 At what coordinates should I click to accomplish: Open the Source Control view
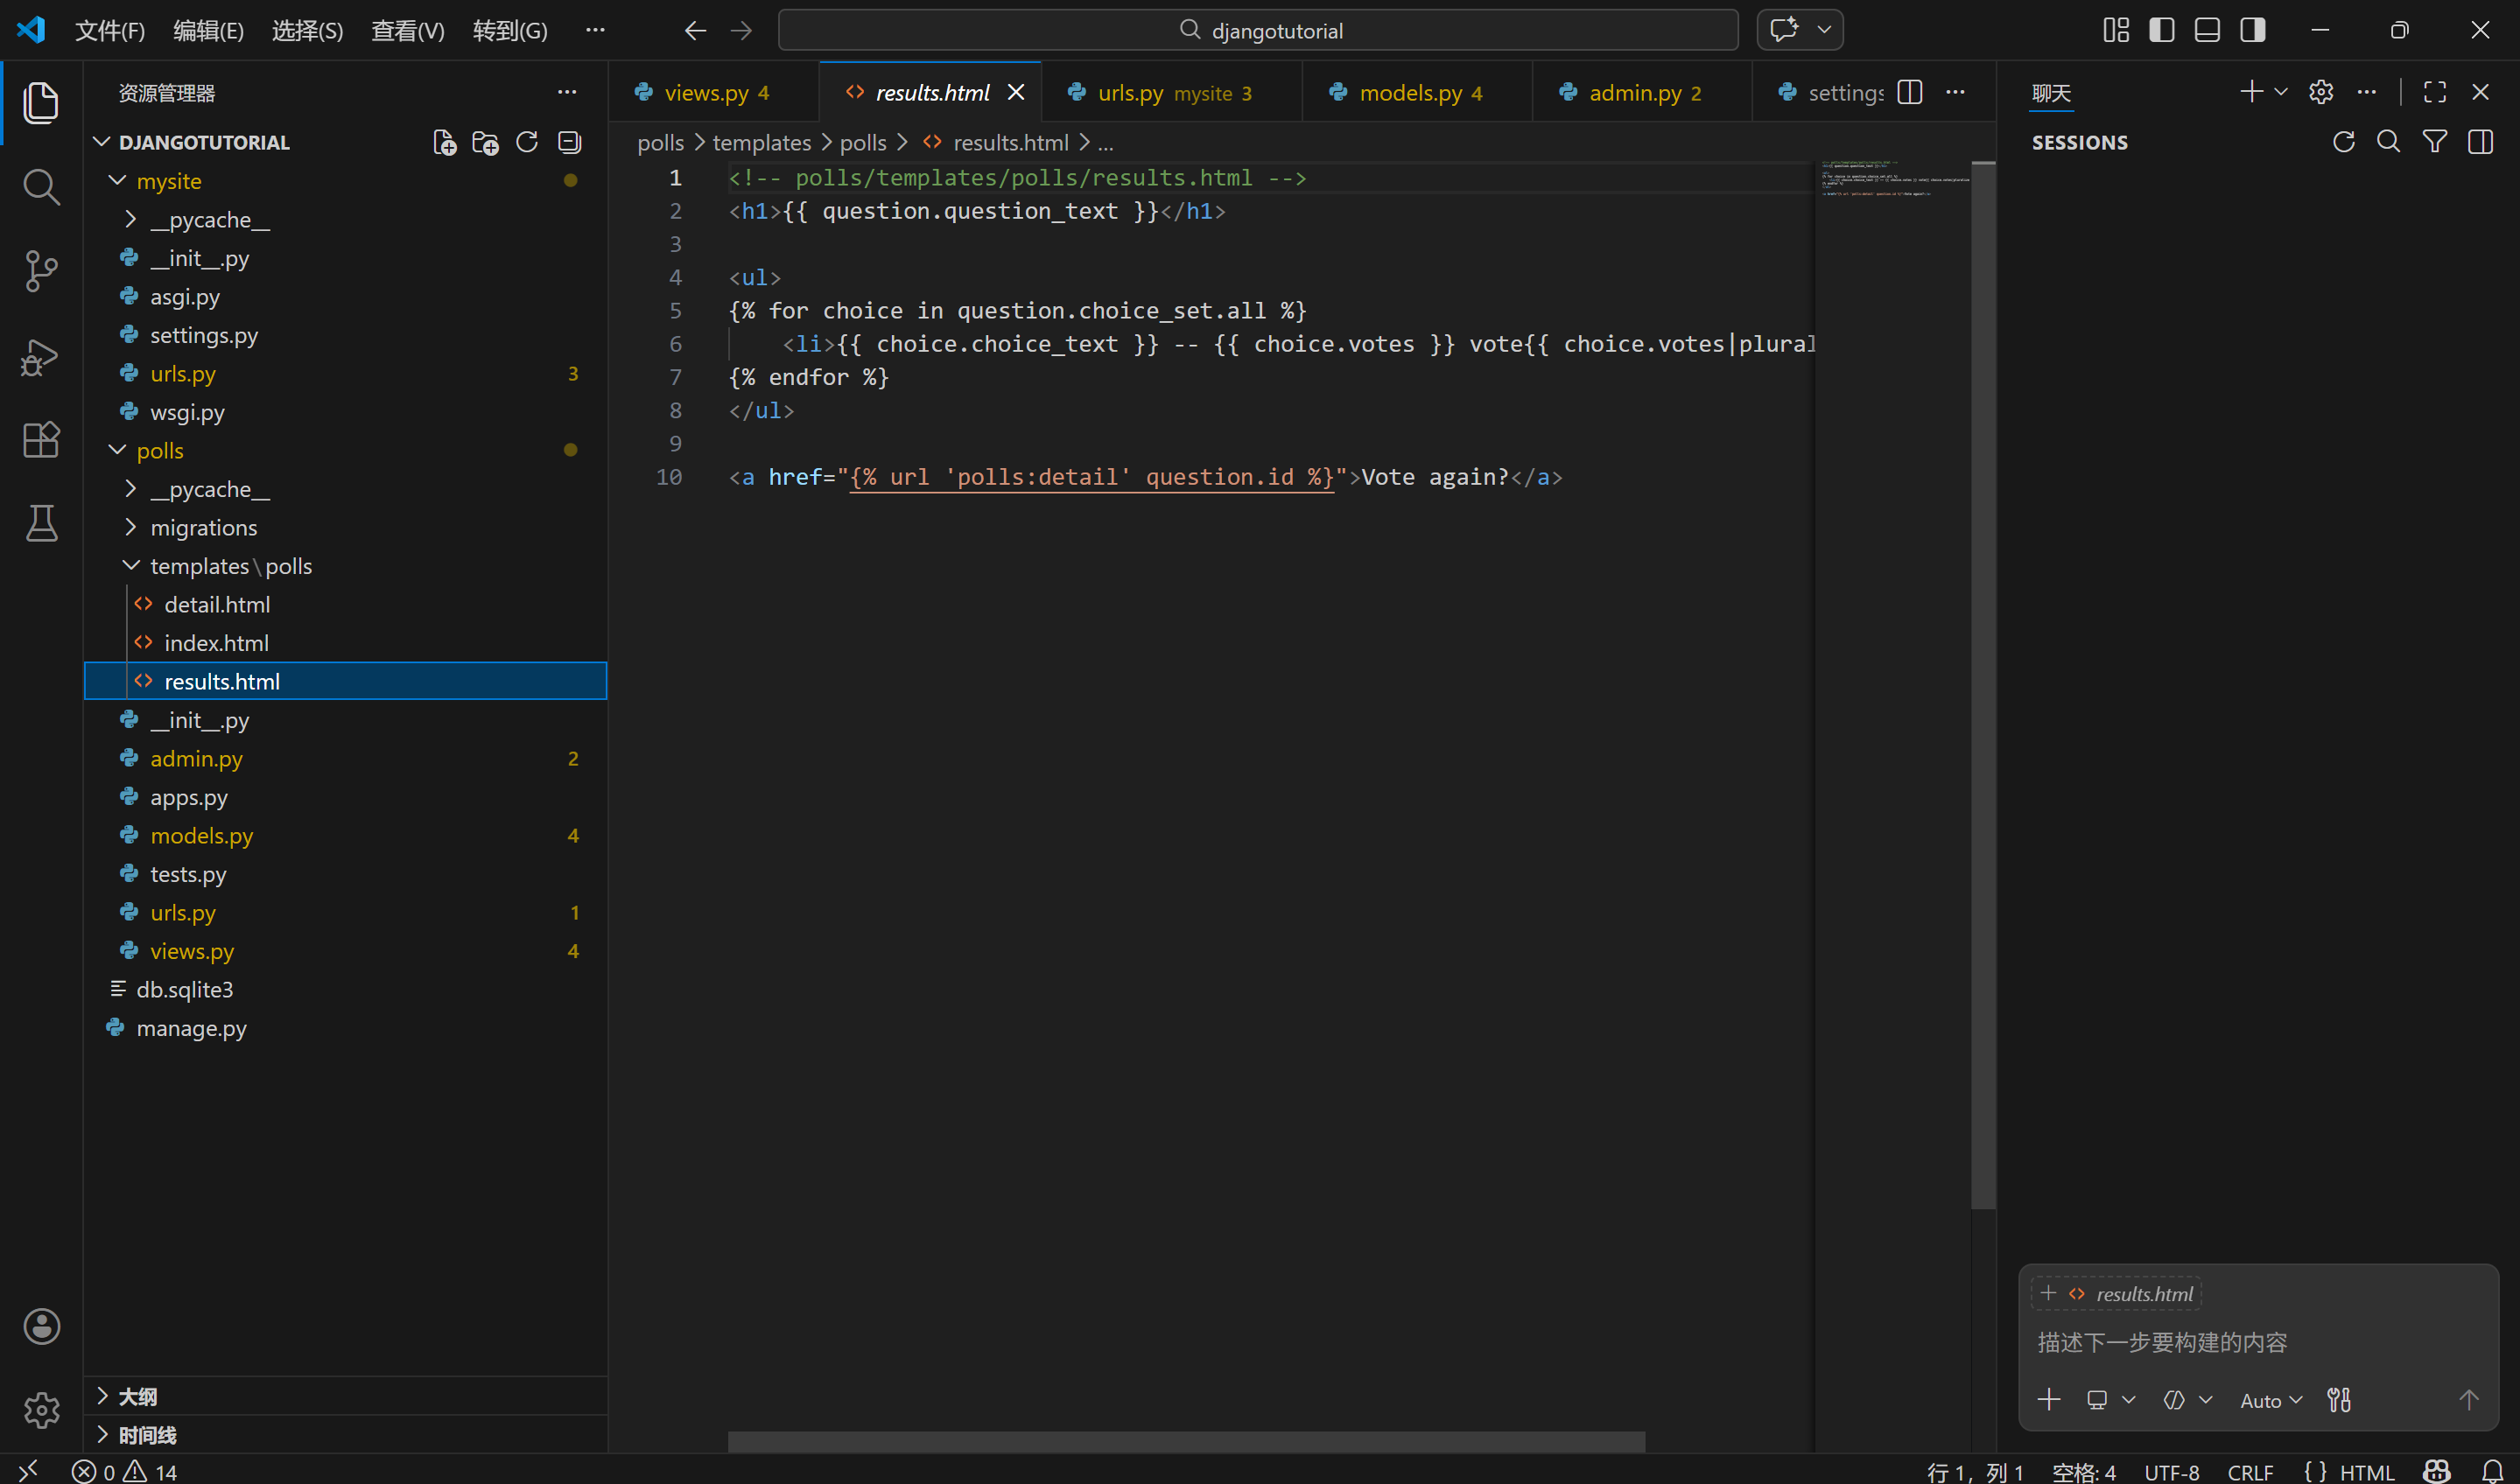pyautogui.click(x=41, y=271)
